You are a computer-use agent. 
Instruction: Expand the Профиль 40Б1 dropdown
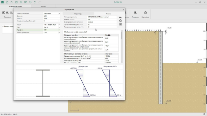(x=59, y=30)
